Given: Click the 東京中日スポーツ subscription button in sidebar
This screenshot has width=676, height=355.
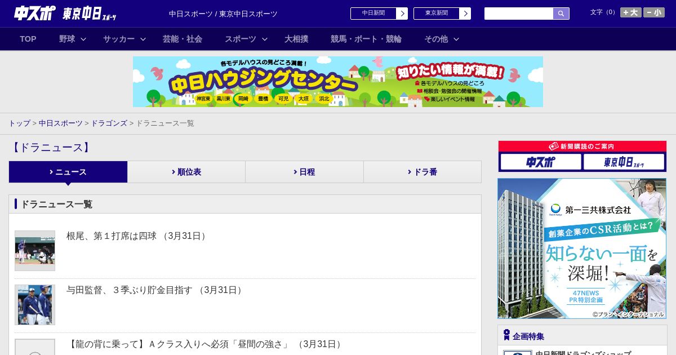Looking at the screenshot, I should pos(624,162).
